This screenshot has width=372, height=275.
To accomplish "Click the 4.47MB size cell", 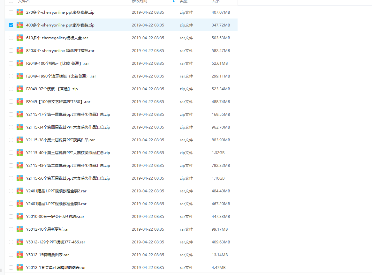I will click(x=219, y=267).
